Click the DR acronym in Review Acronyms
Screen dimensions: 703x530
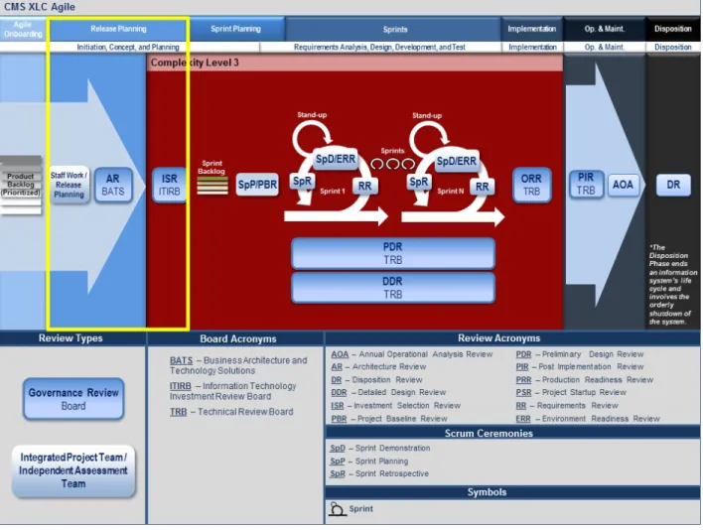tap(336, 380)
